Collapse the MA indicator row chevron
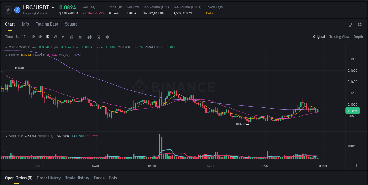368x185 pixels. pos(6,55)
